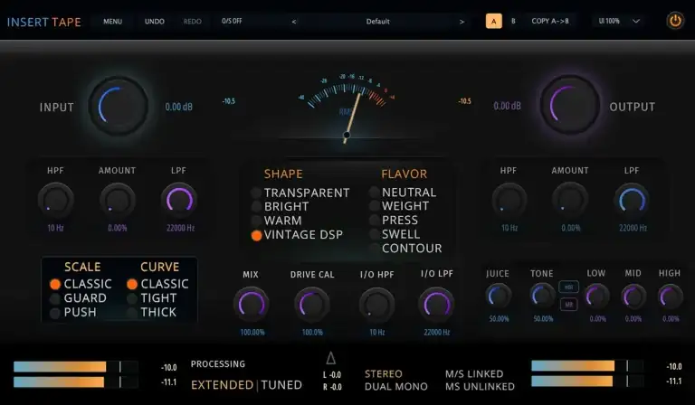The width and height of the screenshot is (695, 405).
Task: Click the input 0.00 dB value
Action: [178, 107]
